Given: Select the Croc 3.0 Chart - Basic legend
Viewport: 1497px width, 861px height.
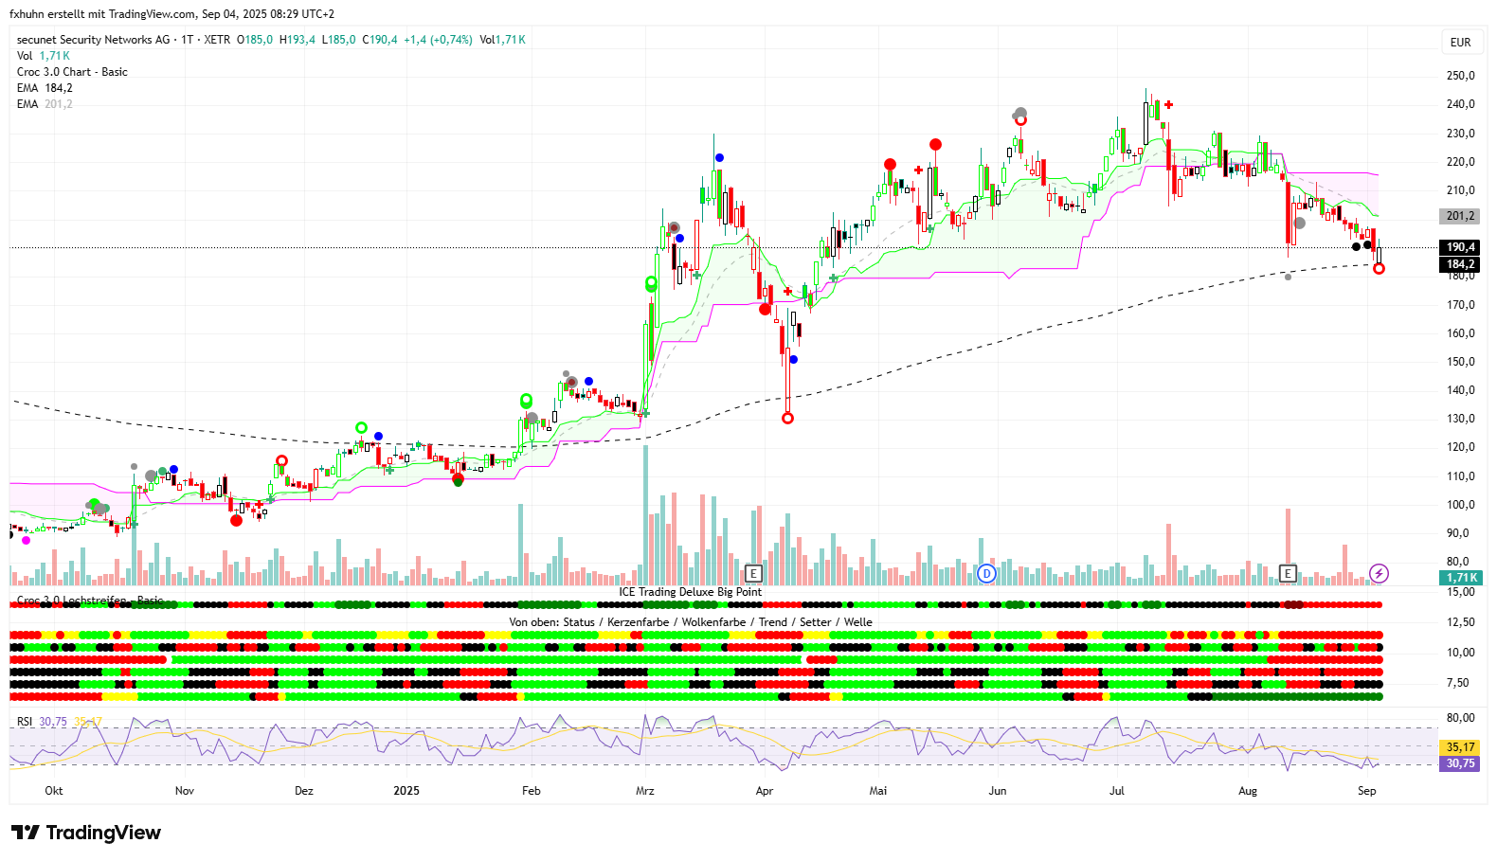Looking at the screenshot, I should pos(72,72).
